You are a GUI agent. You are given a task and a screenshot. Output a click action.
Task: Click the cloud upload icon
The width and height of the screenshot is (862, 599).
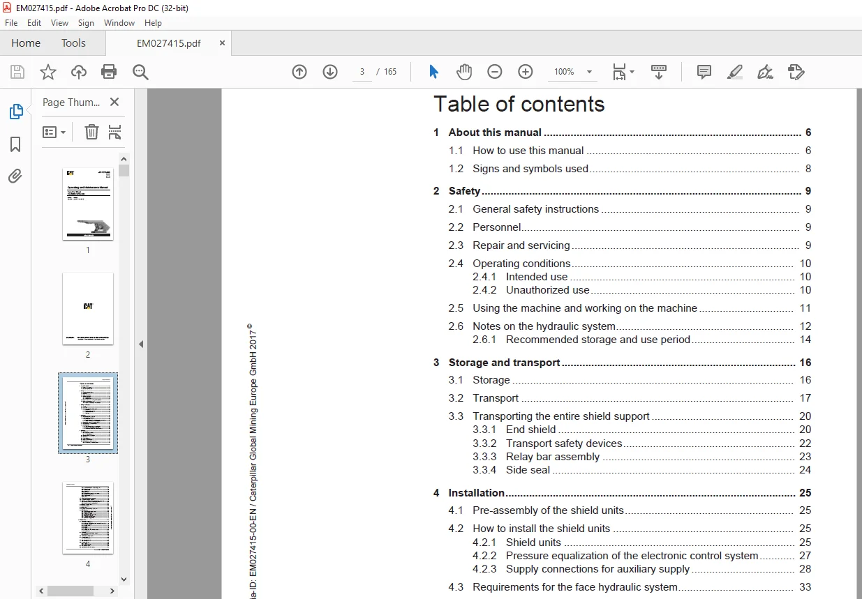click(x=79, y=72)
